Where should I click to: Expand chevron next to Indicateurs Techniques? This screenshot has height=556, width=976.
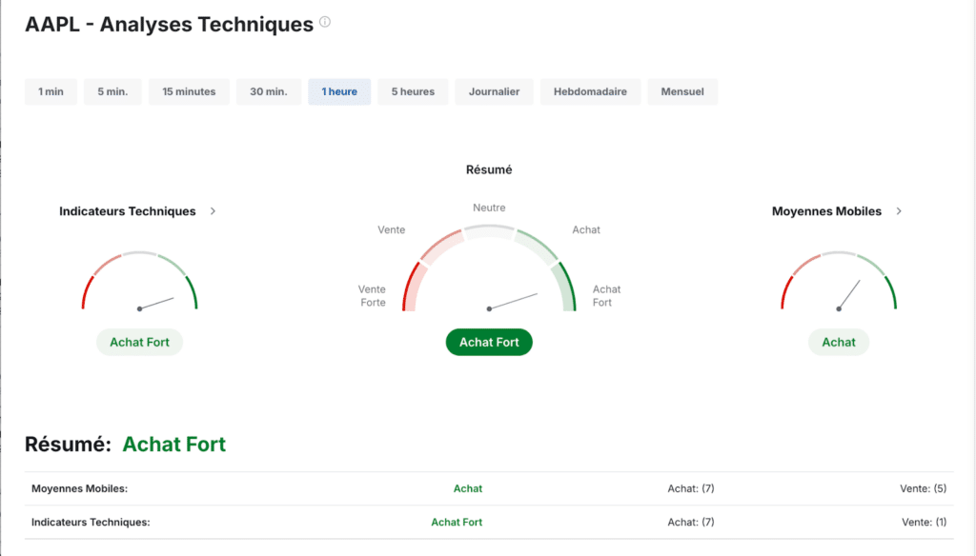(213, 211)
